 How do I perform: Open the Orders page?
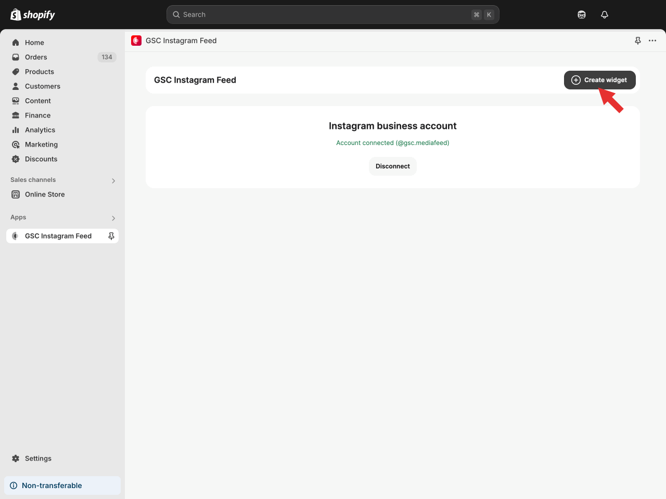(x=36, y=57)
